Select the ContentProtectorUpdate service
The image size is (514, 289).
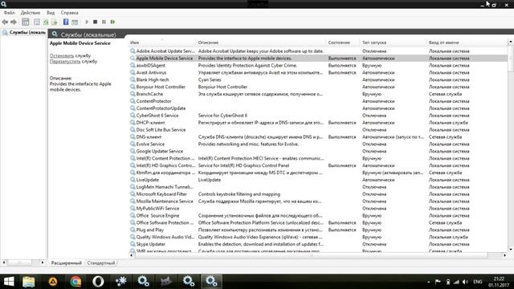click(161, 108)
